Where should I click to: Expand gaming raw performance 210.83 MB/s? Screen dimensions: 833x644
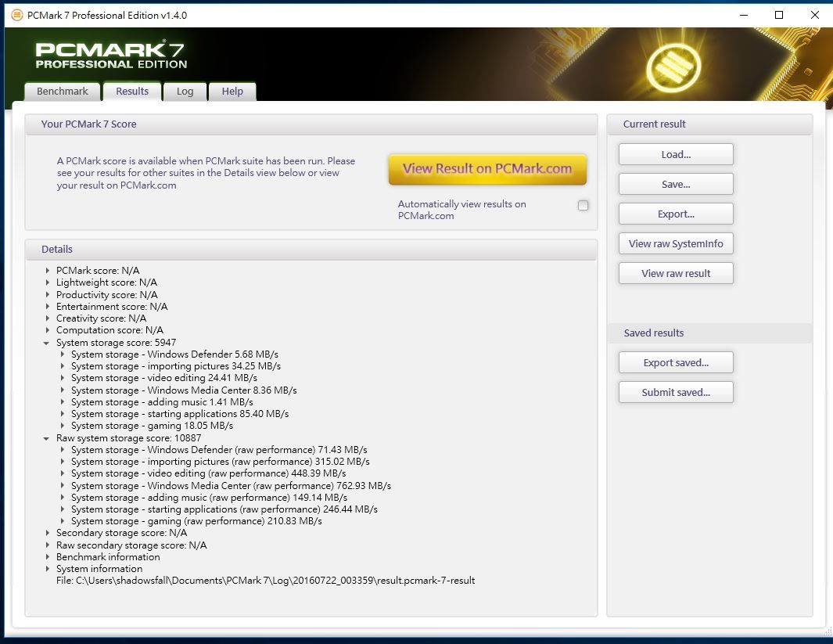pyautogui.click(x=62, y=521)
